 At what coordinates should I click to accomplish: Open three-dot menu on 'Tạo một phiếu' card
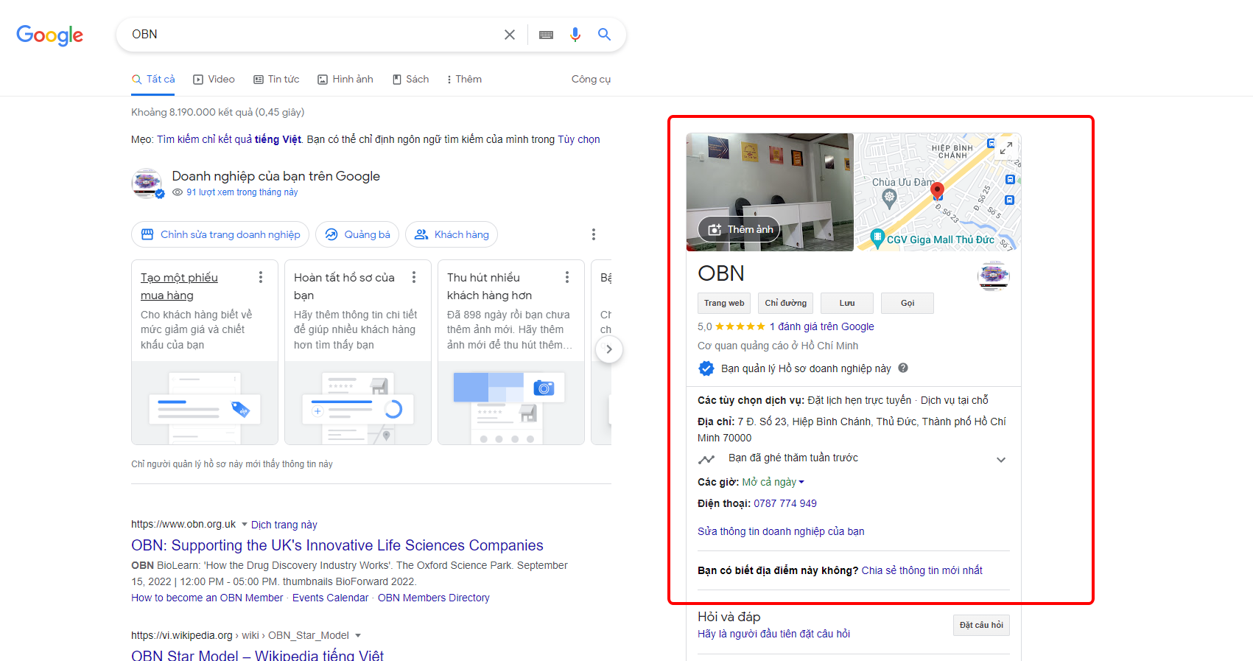(261, 277)
